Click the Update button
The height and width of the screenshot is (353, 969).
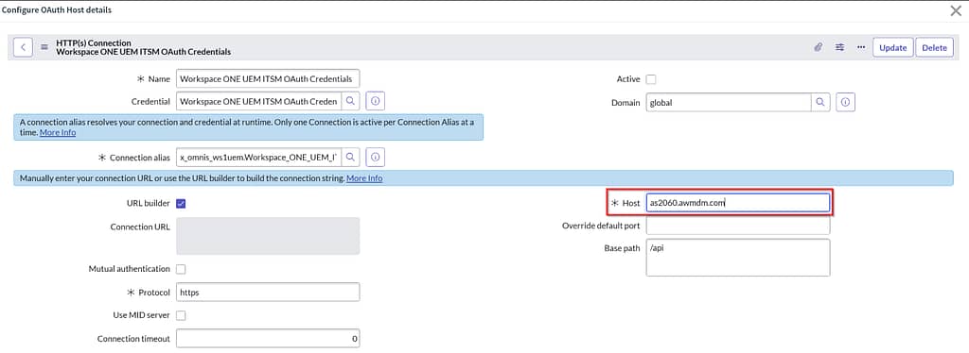893,47
